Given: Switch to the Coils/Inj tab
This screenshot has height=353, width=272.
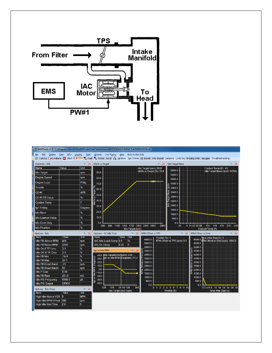Looking at the screenshot, I should 180,158.
